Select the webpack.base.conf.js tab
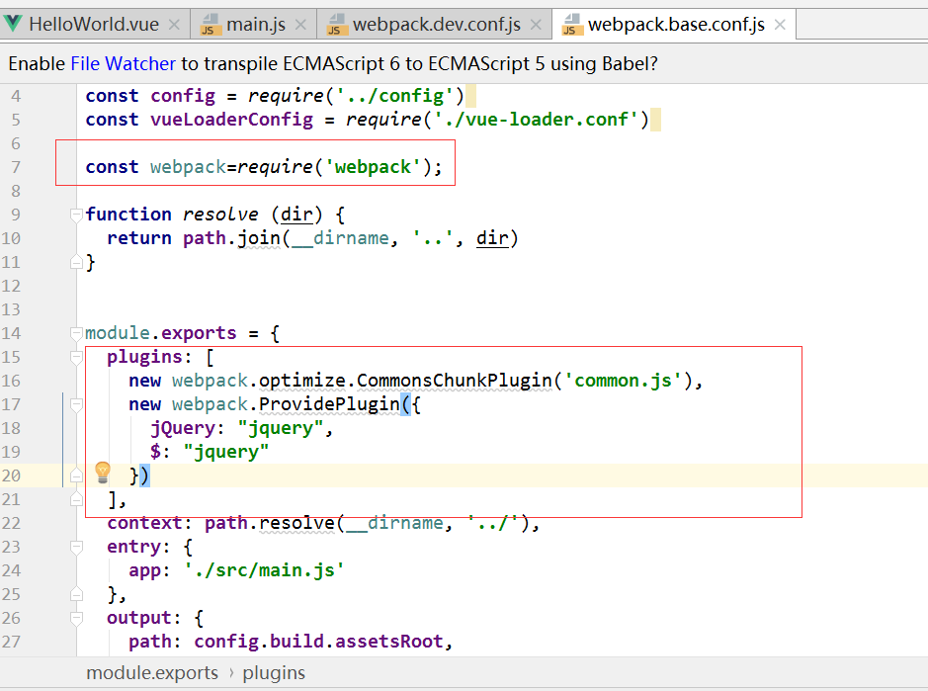 [x=676, y=25]
